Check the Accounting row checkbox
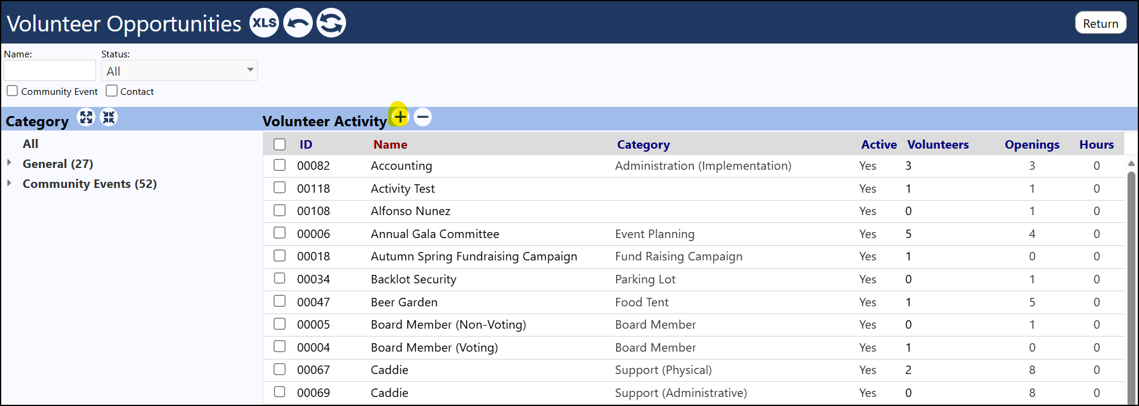Image resolution: width=1139 pixels, height=406 pixels. point(280,165)
